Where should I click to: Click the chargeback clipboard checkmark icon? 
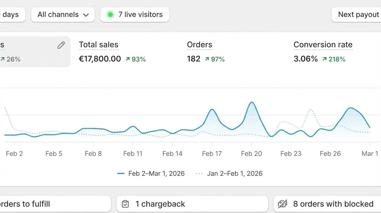click(125, 204)
